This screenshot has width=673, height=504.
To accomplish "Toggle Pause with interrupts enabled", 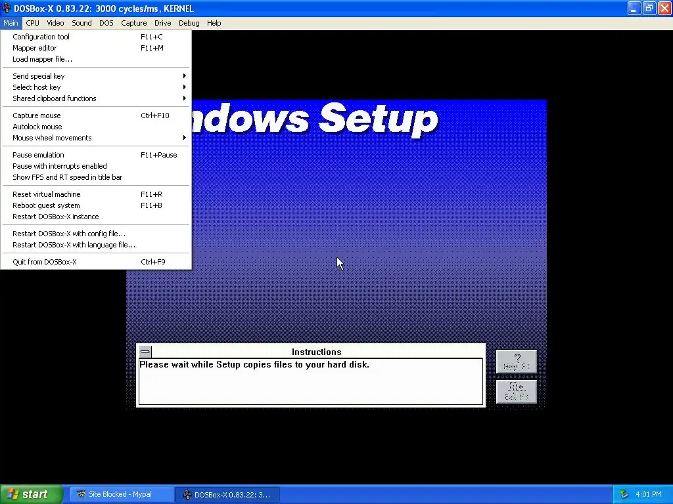I will (x=96, y=166).
